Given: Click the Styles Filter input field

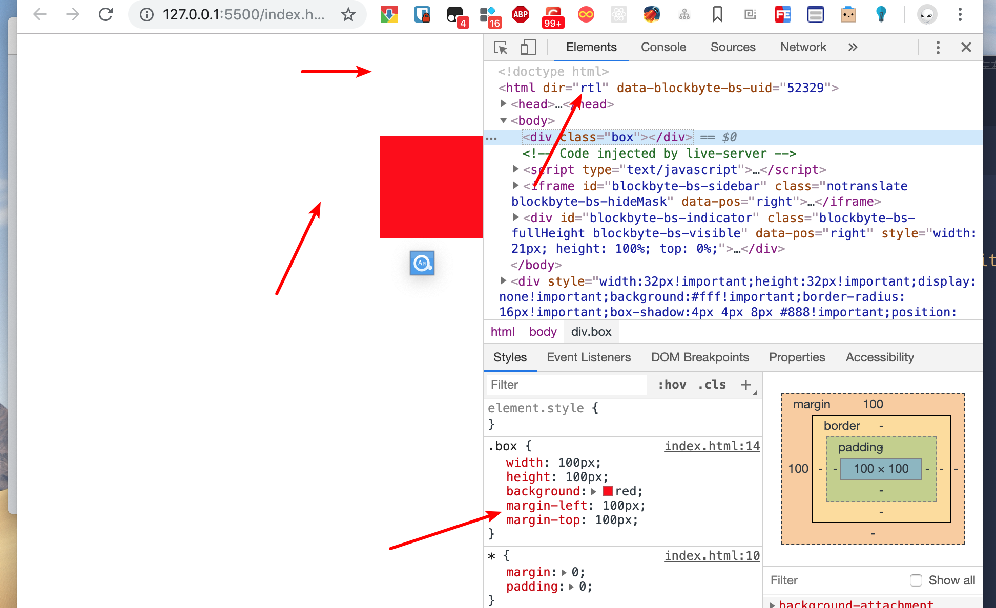Looking at the screenshot, I should tap(566, 385).
